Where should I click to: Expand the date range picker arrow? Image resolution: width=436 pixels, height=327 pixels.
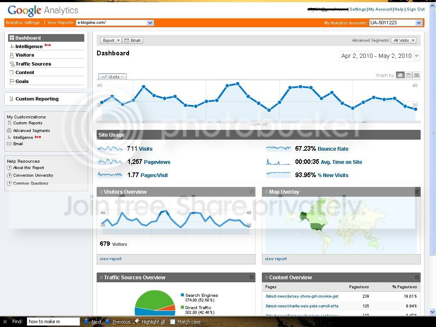pos(416,56)
